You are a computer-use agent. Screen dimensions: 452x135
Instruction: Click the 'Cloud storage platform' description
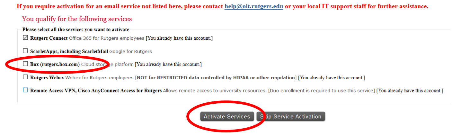[107, 64]
